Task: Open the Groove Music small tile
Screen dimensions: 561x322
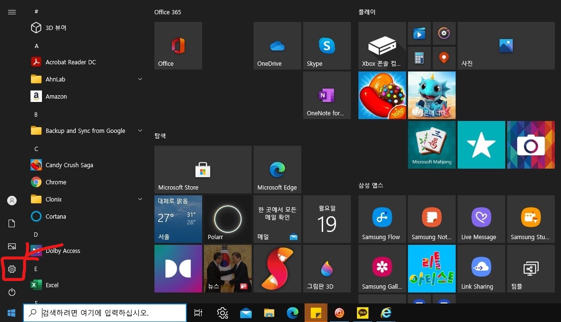Action: 444,34
